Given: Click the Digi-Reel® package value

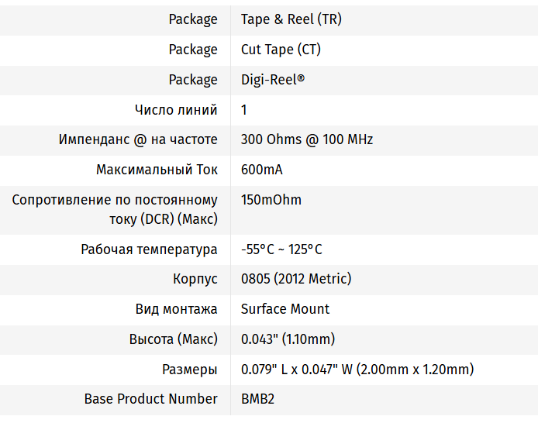Looking at the screenshot, I should (x=273, y=80).
